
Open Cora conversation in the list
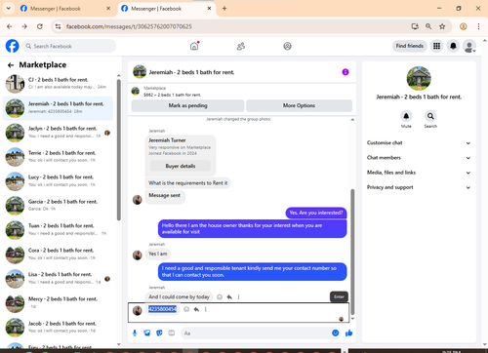pyautogui.click(x=58, y=255)
